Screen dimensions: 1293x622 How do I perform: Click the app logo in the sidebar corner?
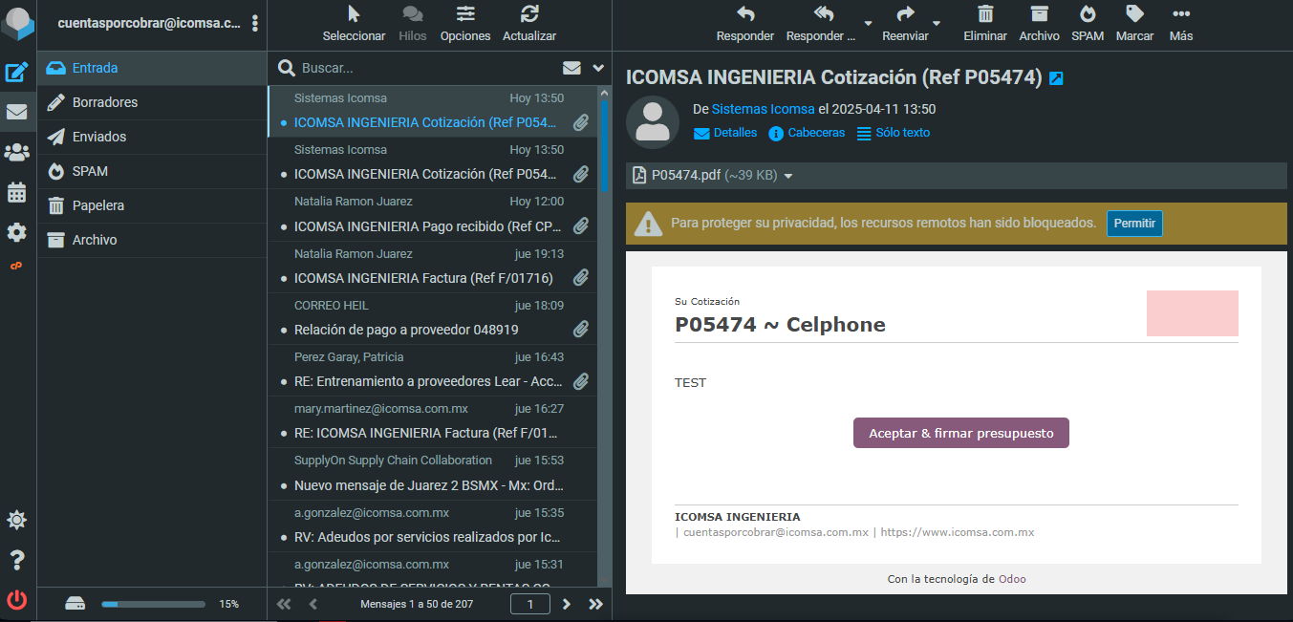[x=17, y=24]
